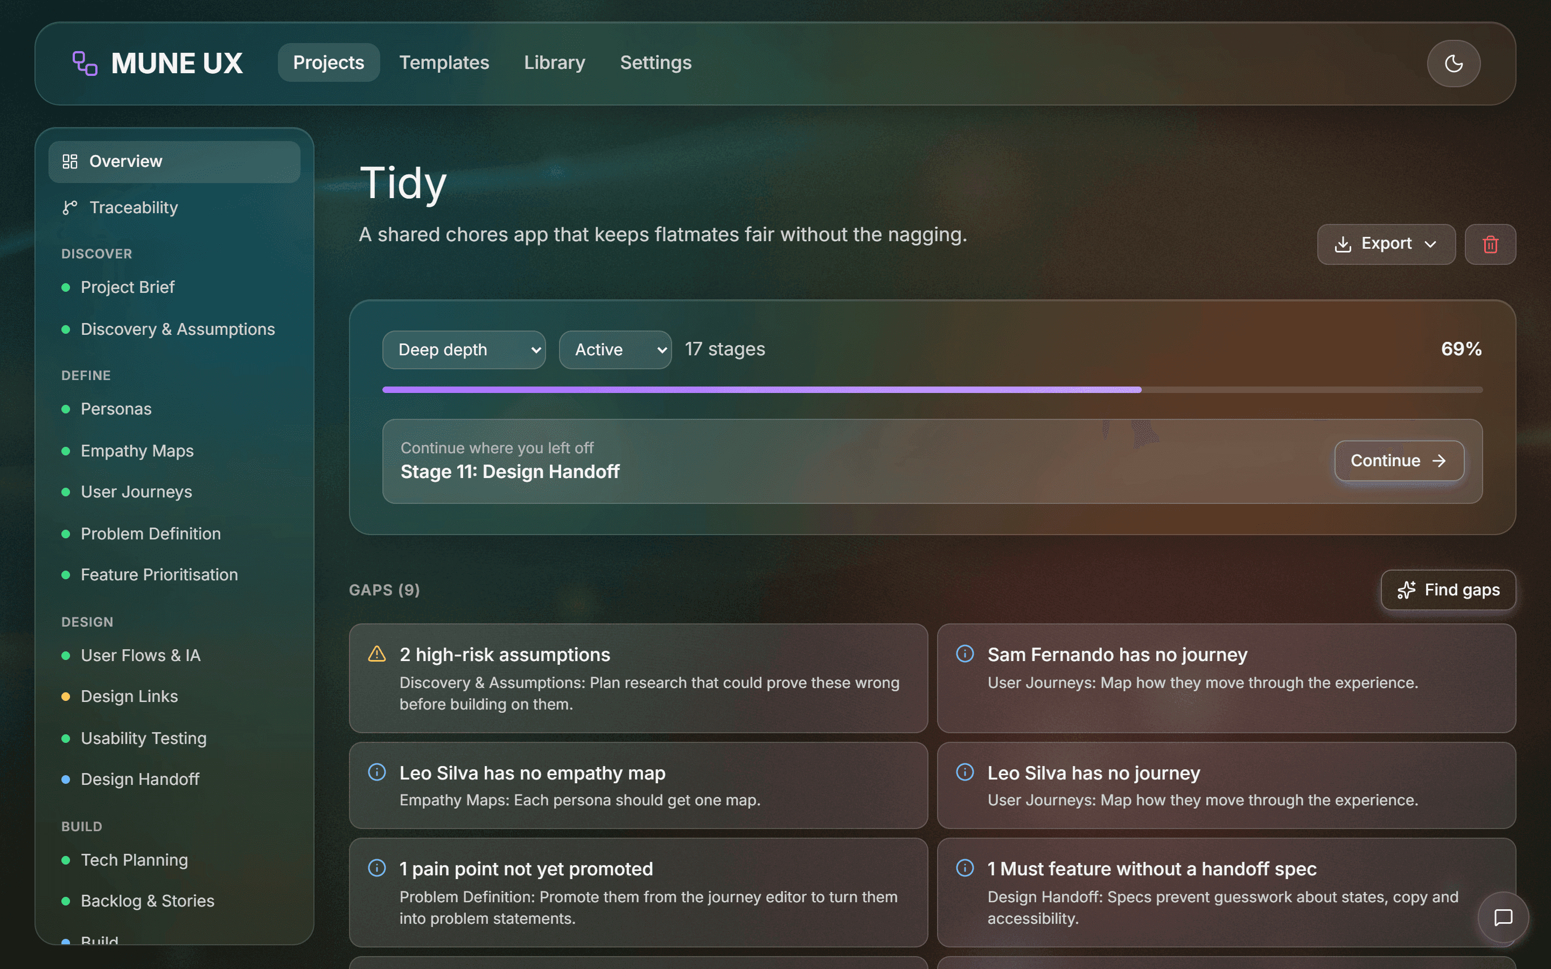Image resolution: width=1551 pixels, height=969 pixels.
Task: Click the sparkle icon on Find gaps
Action: [x=1406, y=589]
